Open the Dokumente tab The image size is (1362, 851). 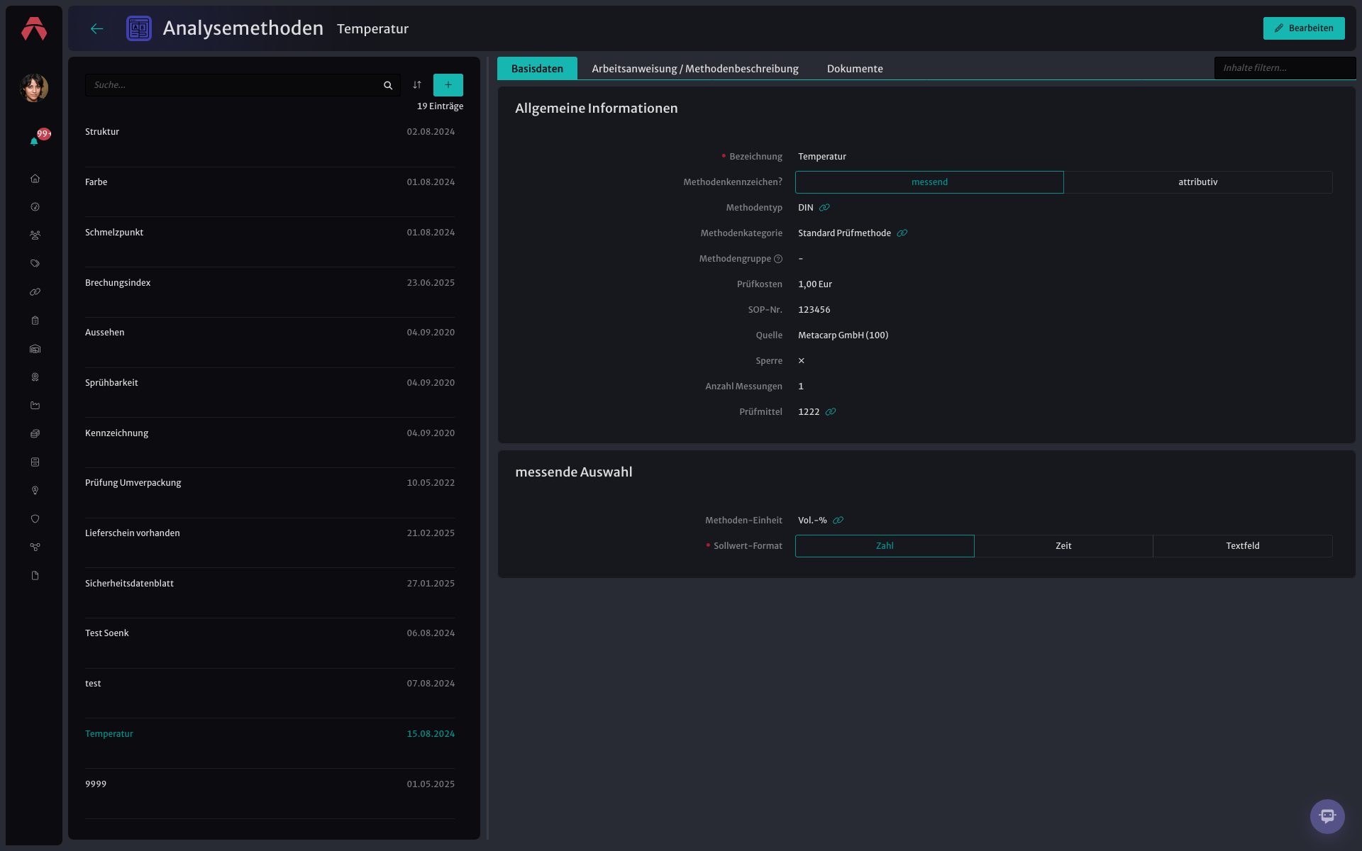click(855, 69)
